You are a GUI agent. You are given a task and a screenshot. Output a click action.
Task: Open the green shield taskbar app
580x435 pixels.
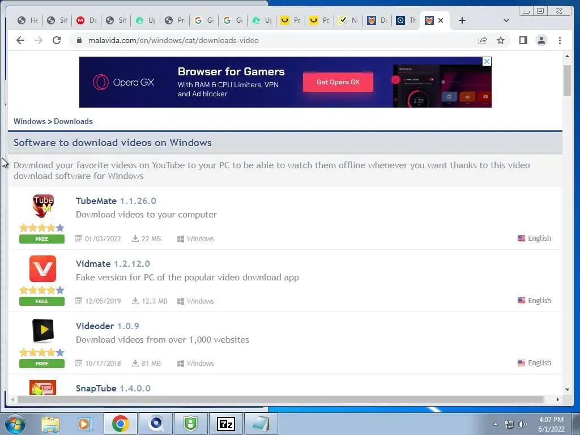pos(190,424)
